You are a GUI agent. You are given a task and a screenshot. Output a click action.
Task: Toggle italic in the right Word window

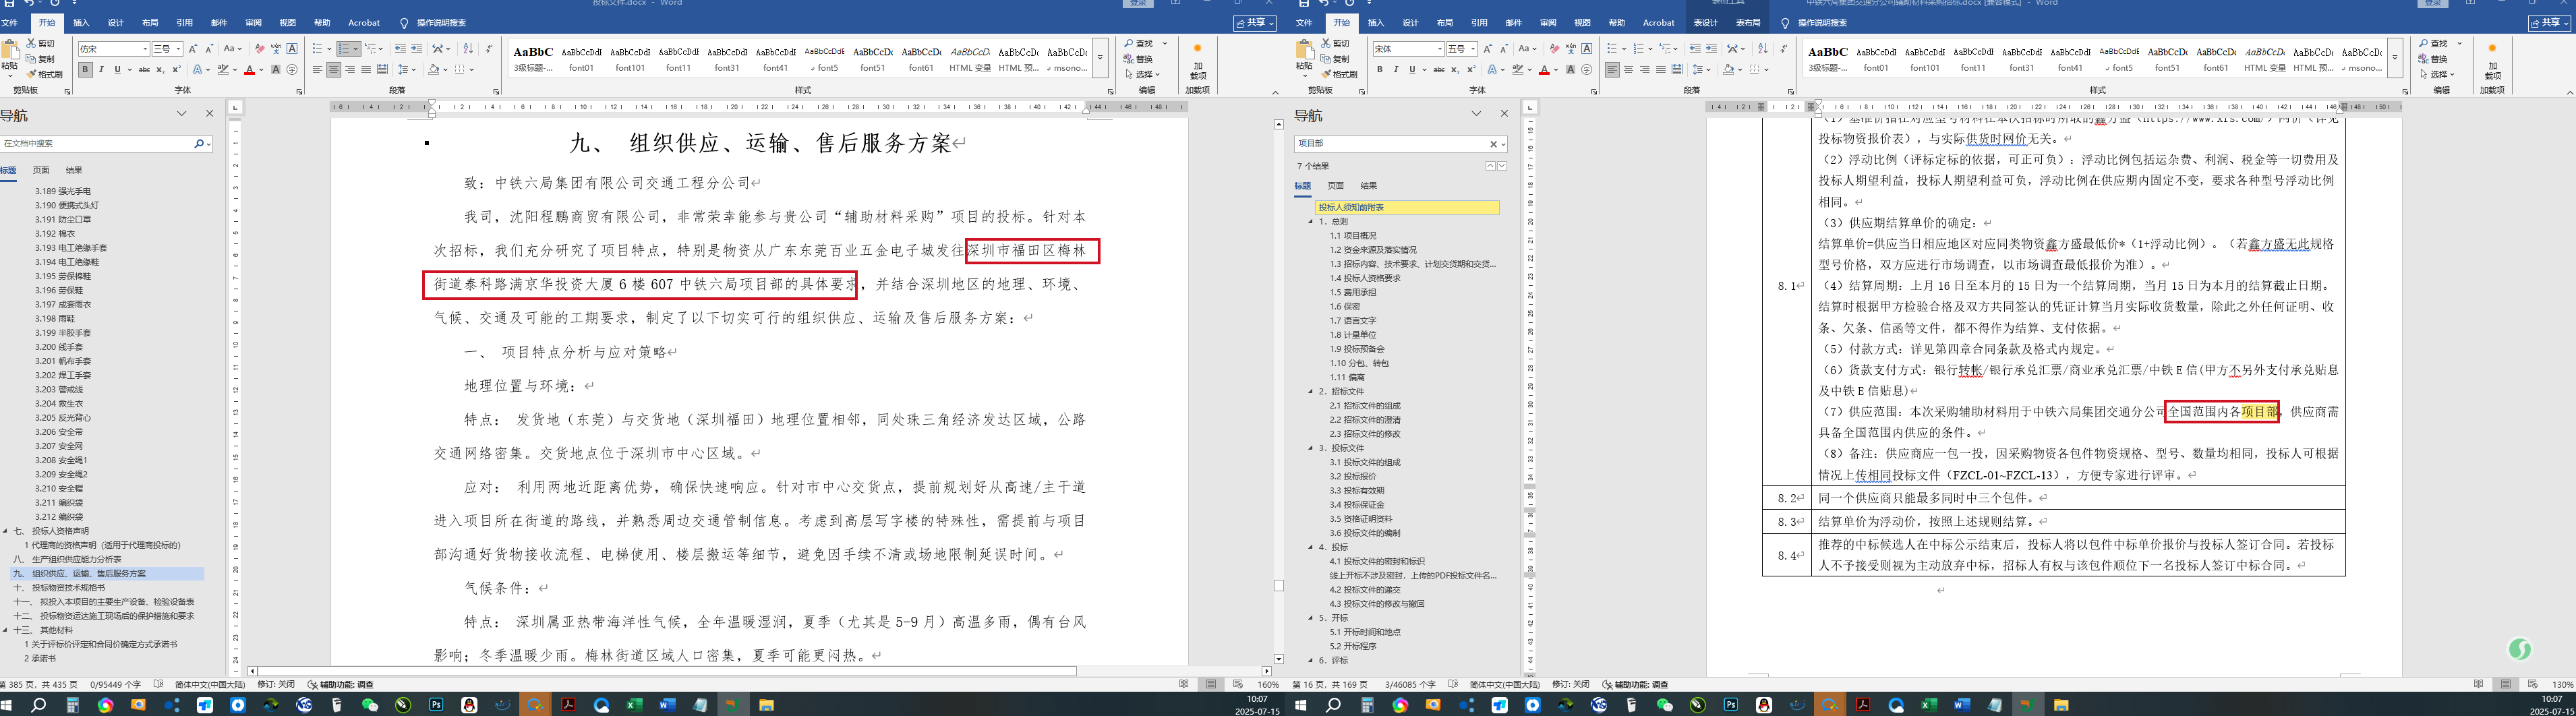[x=1396, y=70]
